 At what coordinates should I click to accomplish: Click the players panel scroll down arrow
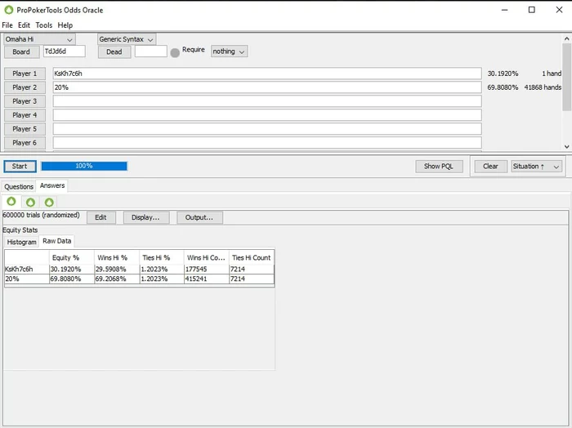(x=566, y=146)
